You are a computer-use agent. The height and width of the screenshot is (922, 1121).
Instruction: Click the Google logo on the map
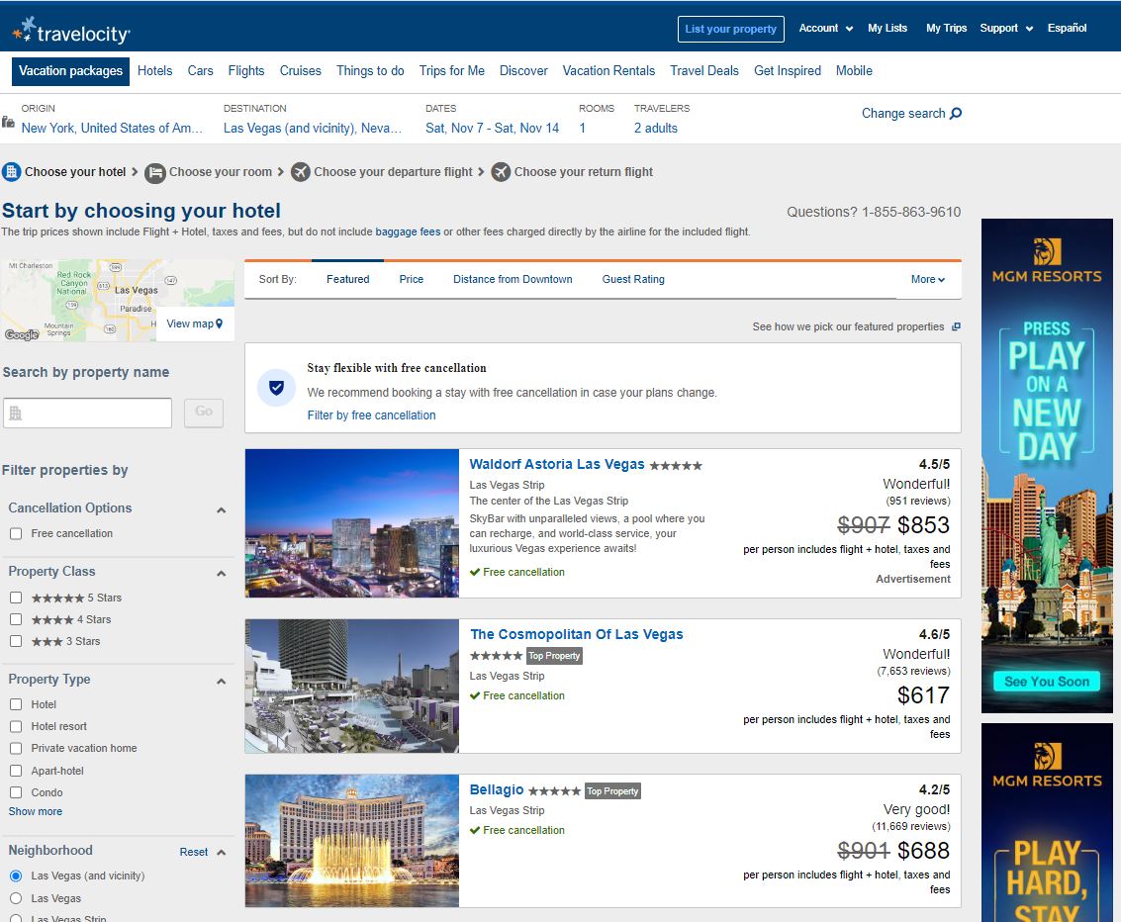coord(22,334)
